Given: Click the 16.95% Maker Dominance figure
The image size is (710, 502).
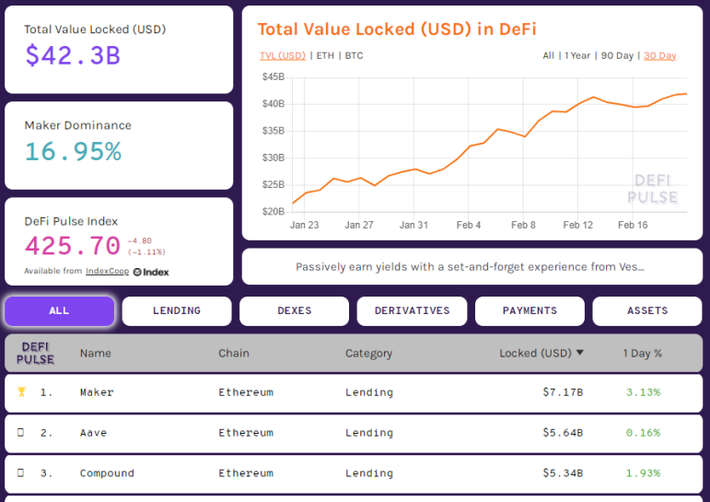Looking at the screenshot, I should (73, 151).
